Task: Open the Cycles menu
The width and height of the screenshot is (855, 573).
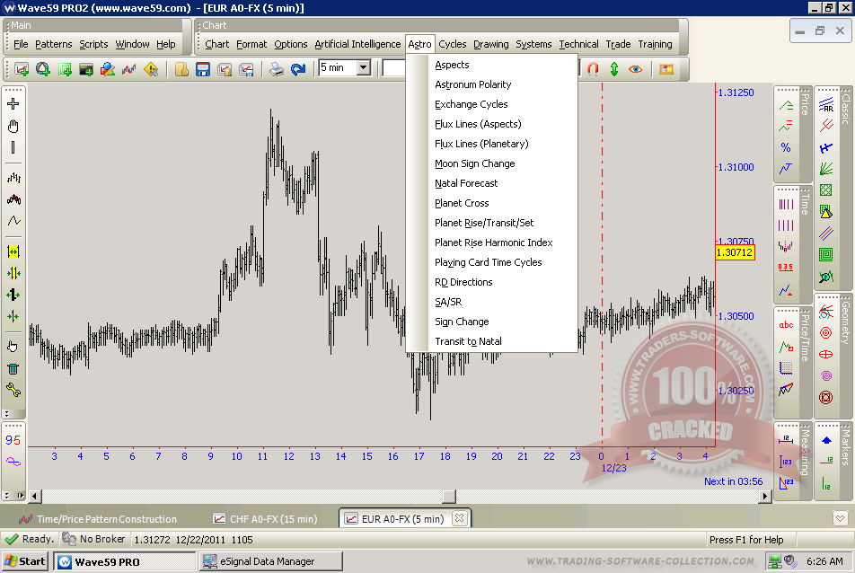Action: tap(452, 44)
